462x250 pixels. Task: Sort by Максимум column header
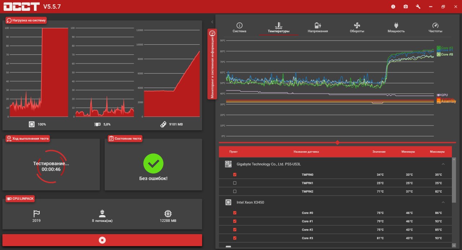click(437, 152)
